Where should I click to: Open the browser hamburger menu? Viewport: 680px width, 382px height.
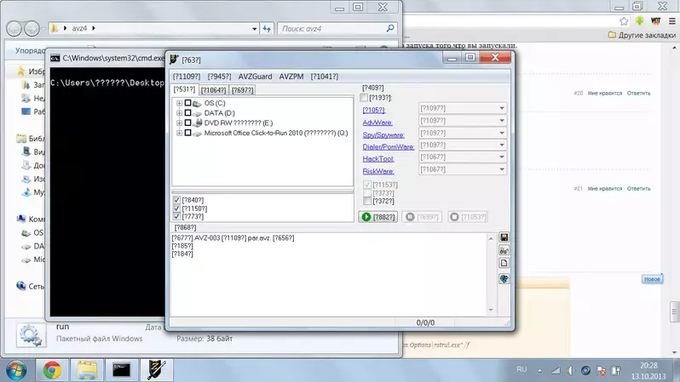671,20
